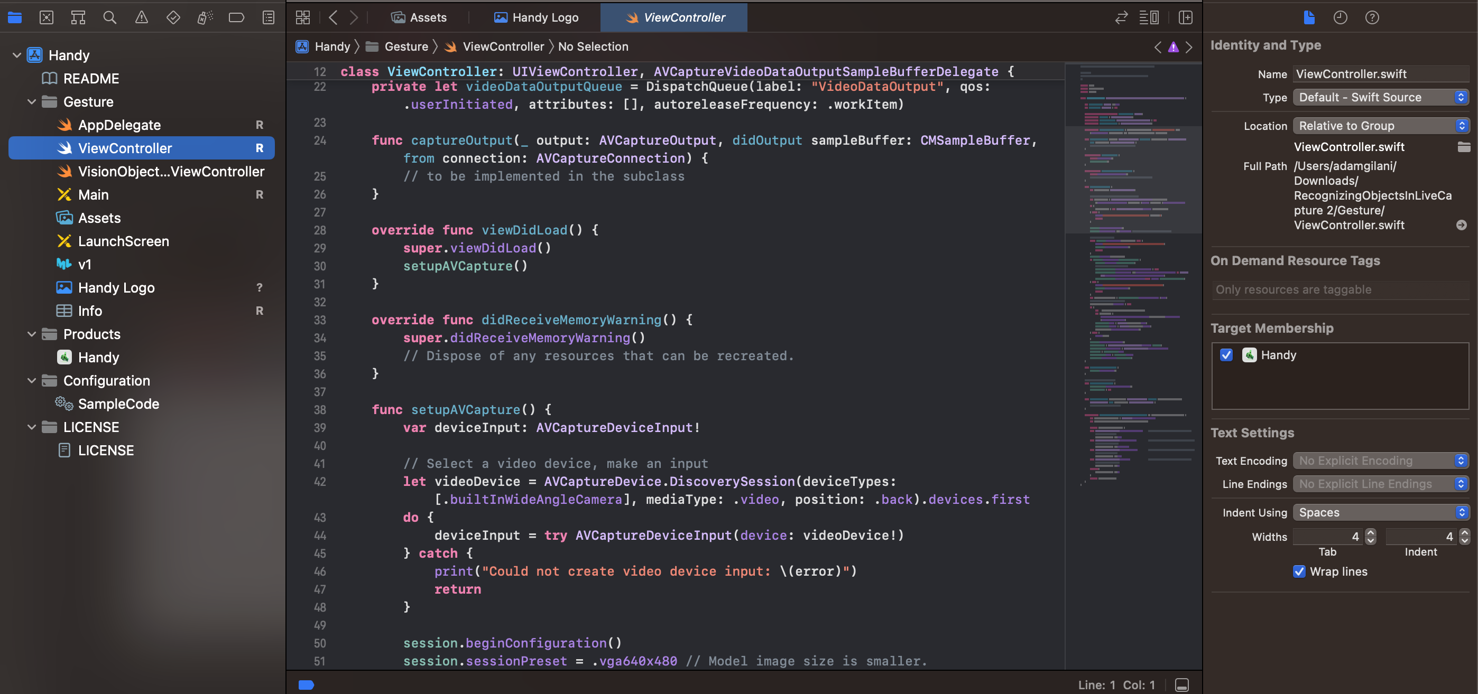Show the Issue navigator warning icon
This screenshot has width=1478, height=694.
click(x=141, y=17)
